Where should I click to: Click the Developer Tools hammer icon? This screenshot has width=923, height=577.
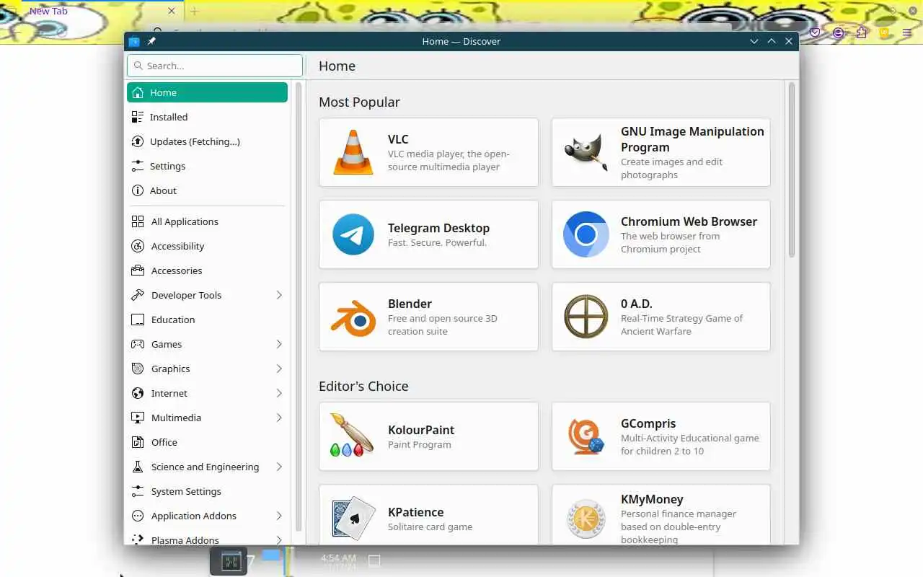coord(138,295)
